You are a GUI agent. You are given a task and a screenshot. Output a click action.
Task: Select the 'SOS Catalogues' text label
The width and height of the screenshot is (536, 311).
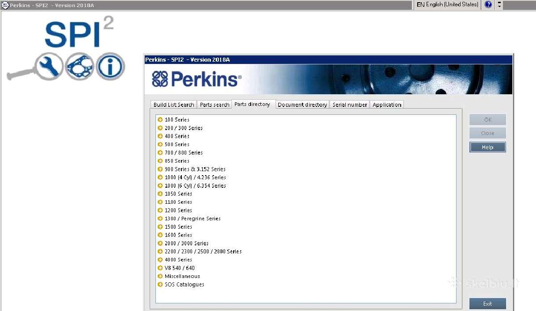click(184, 285)
